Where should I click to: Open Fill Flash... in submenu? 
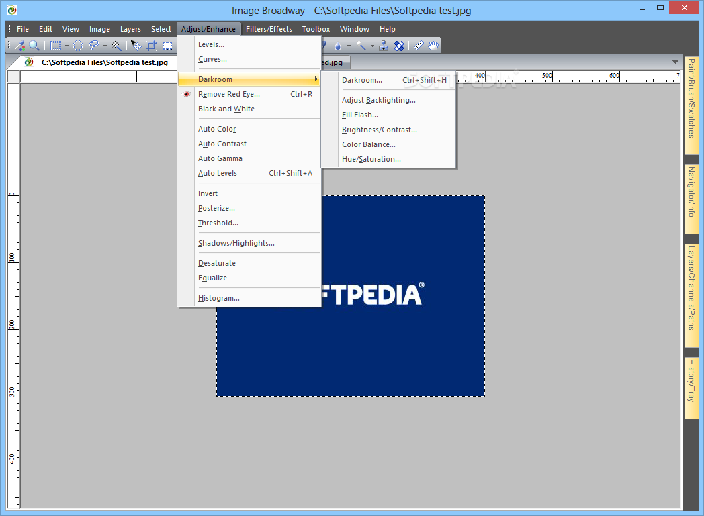pyautogui.click(x=388, y=115)
